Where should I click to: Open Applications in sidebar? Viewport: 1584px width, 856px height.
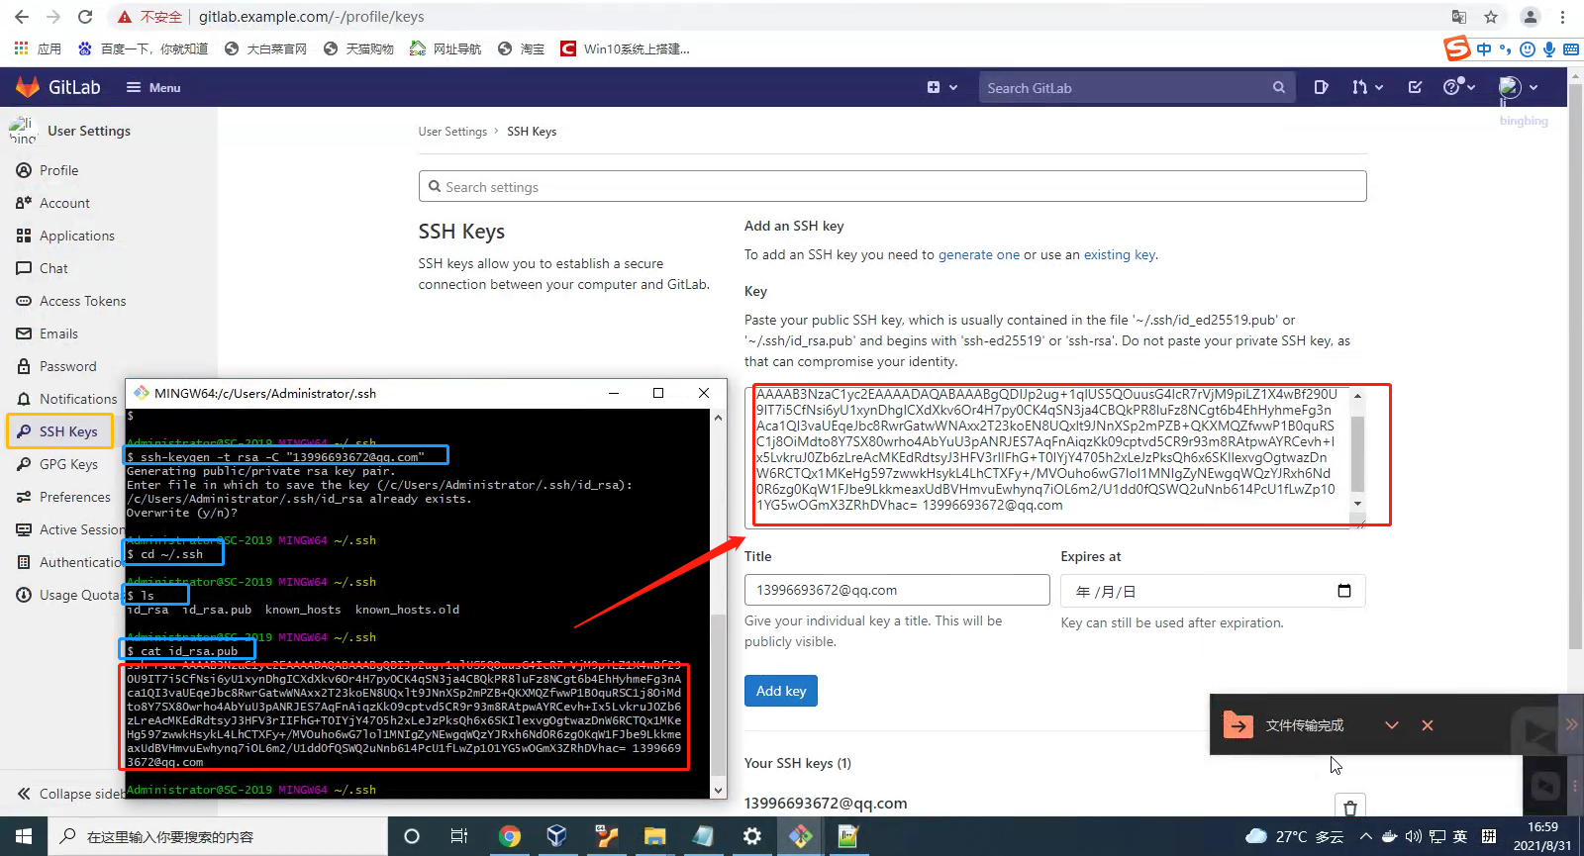click(77, 236)
